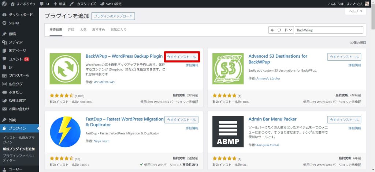Click the ABMP Admin Bar Menu Packer icon

coord(228,132)
